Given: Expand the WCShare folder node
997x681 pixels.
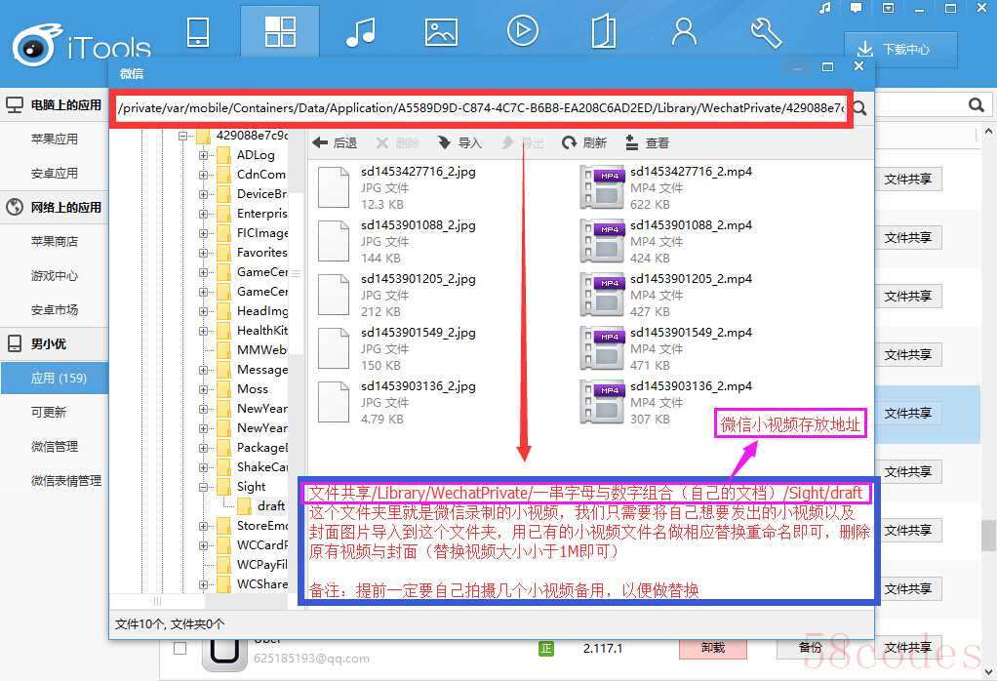Looking at the screenshot, I should [x=203, y=585].
